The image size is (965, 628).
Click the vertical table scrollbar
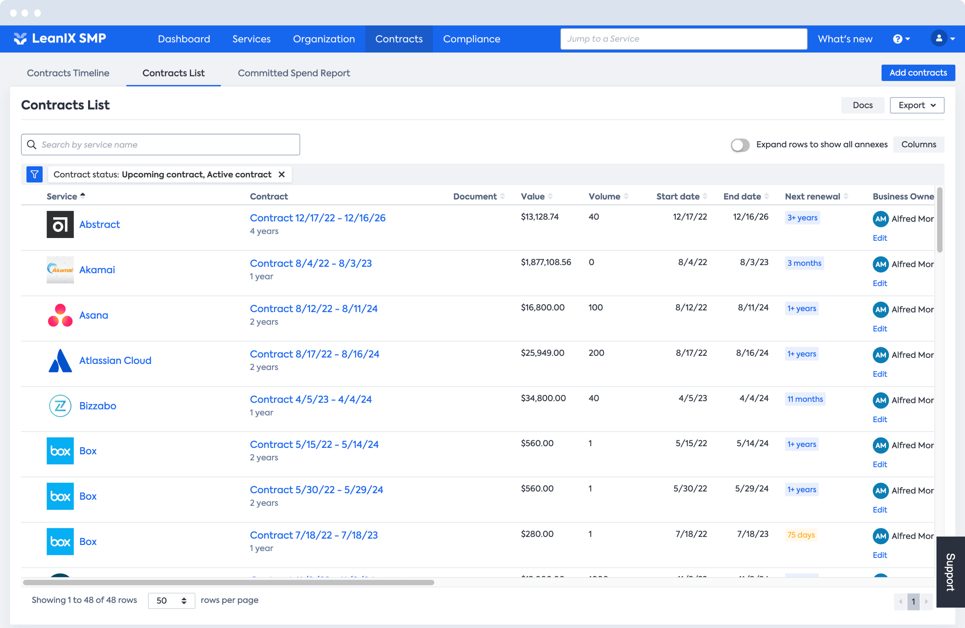tap(940, 220)
